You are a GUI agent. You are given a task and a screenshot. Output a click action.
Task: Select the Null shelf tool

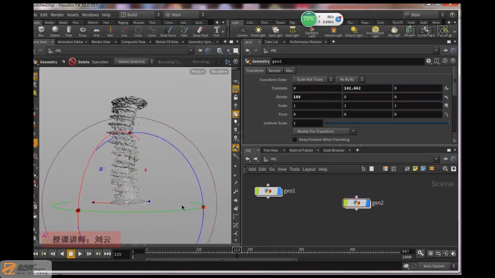pos(110,31)
